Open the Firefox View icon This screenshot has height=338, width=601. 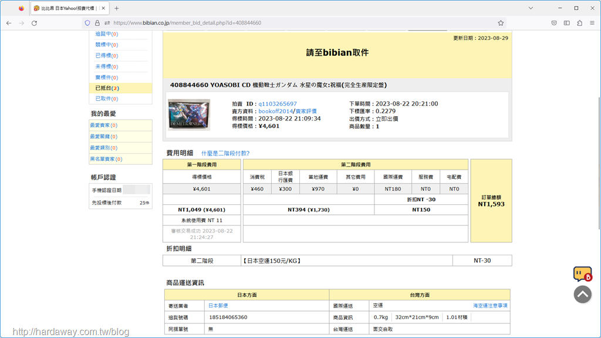click(21, 8)
